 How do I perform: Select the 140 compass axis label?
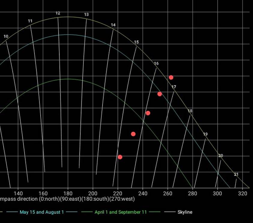[x=18, y=193]
